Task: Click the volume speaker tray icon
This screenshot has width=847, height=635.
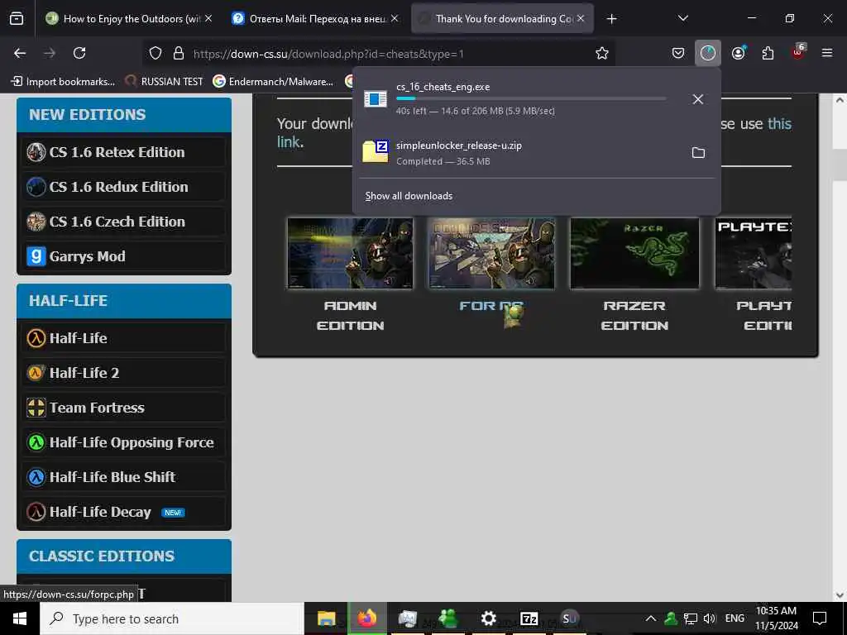Action: pyautogui.click(x=709, y=618)
